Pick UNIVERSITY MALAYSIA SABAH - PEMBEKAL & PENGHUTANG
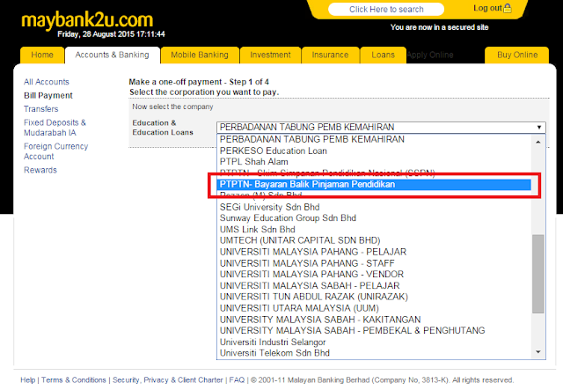 click(x=374, y=331)
